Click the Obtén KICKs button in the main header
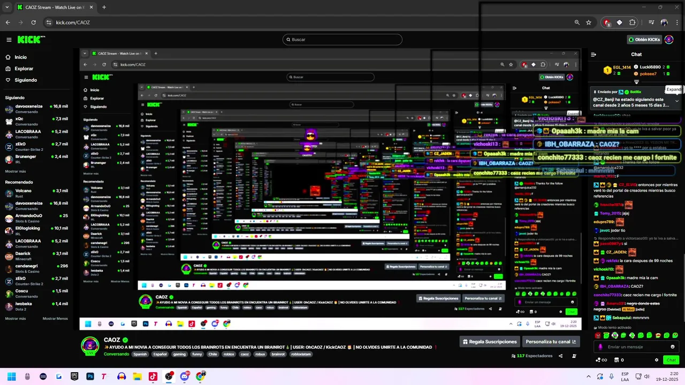The width and height of the screenshot is (685, 385). 644,40
